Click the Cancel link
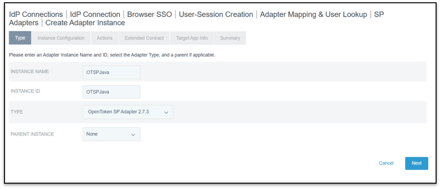 coord(386,163)
